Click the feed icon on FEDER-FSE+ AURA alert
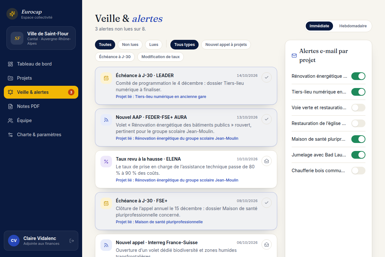The image size is (385, 257). [106, 120]
